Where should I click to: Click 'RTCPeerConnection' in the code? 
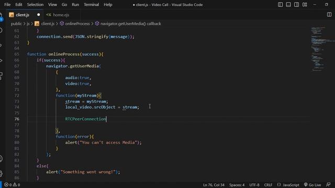point(85,119)
